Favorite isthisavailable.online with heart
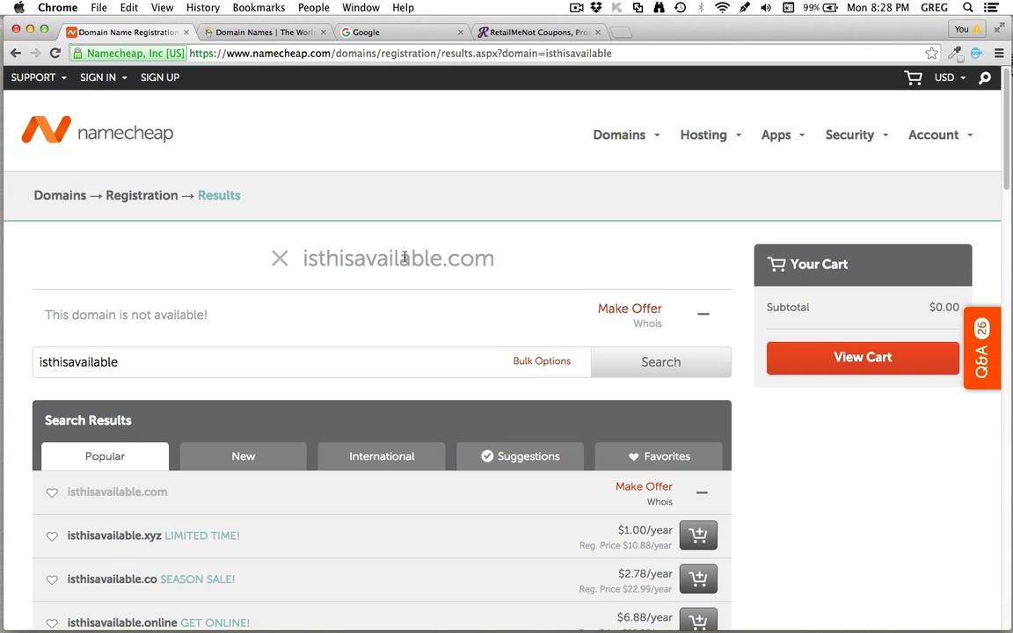1013x633 pixels. pyautogui.click(x=53, y=623)
